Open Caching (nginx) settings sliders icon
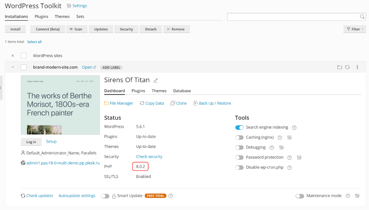Viewport: 369px width, 210px height. pyautogui.click(x=289, y=138)
